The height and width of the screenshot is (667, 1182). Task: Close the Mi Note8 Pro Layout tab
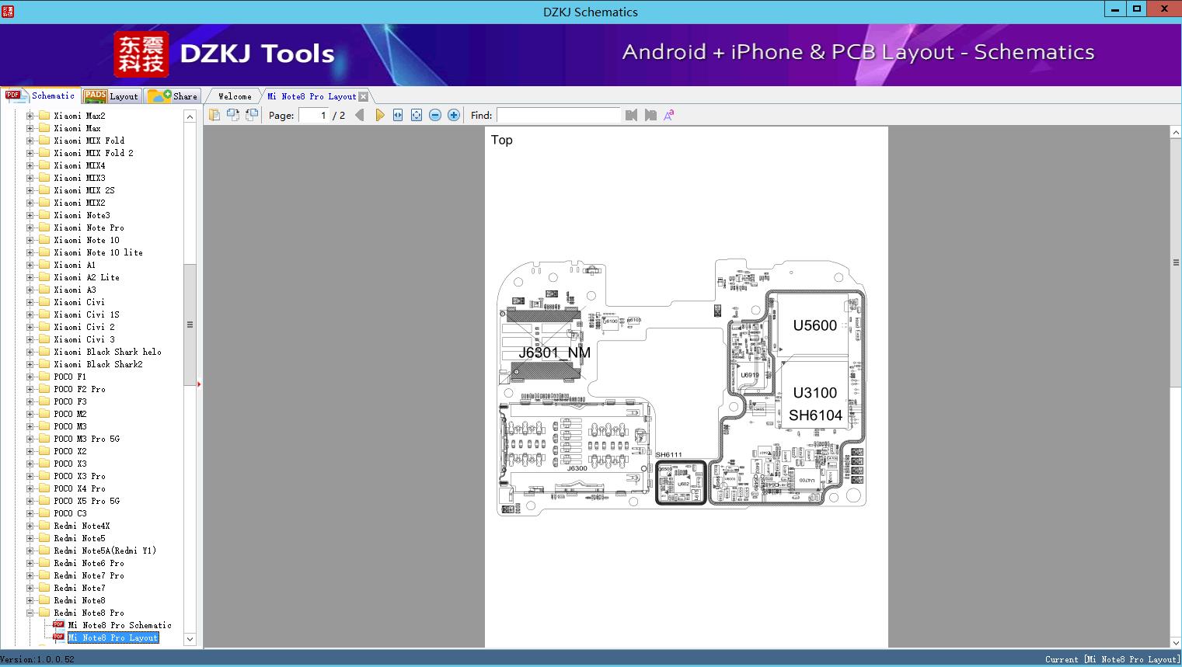[363, 96]
